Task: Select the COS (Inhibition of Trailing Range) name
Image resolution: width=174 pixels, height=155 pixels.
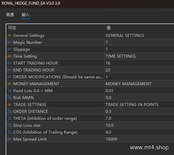Action: coord(45,132)
